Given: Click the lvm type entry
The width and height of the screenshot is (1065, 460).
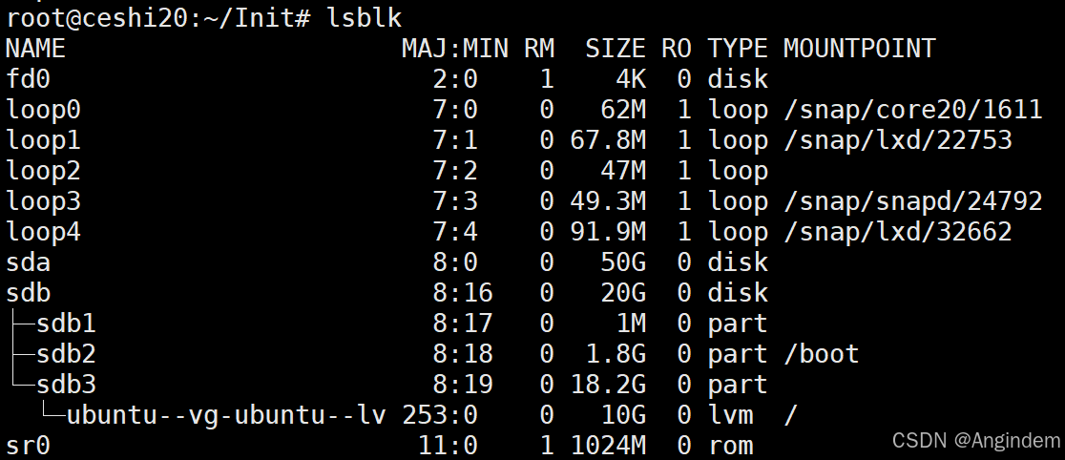Looking at the screenshot, I should pos(730,415).
